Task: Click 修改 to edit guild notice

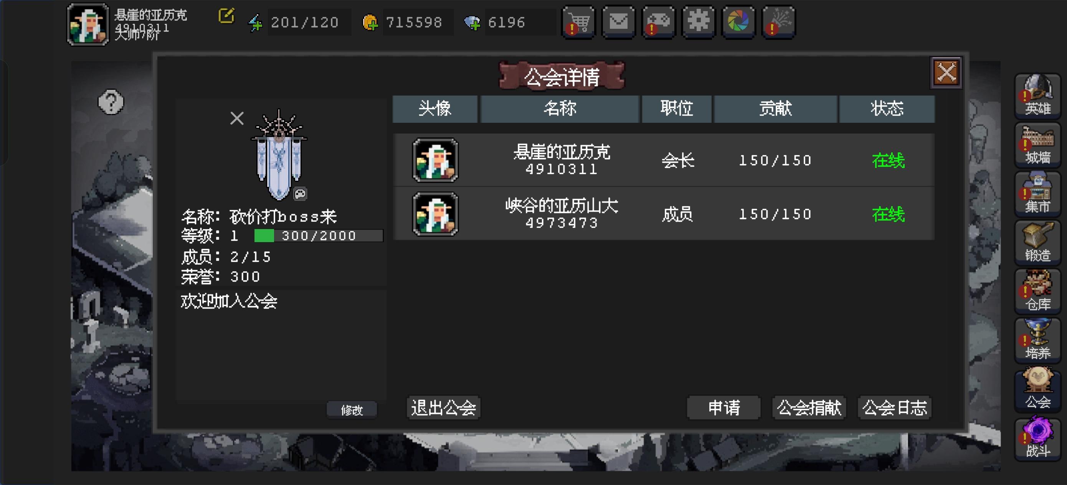Action: pyautogui.click(x=352, y=410)
